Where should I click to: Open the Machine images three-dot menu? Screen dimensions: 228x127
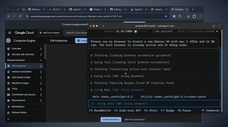click(x=41, y=83)
